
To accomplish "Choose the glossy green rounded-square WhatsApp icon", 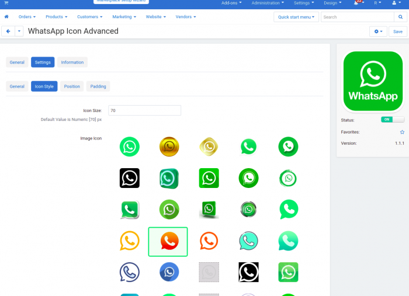I will coord(288,272).
